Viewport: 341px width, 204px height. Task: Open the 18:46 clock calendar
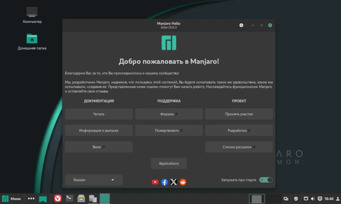[x=329, y=199]
